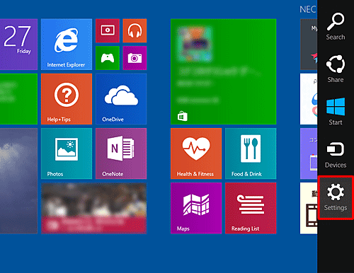This screenshot has height=273, width=354.
Task: Open the Devices charm
Action: click(x=336, y=154)
